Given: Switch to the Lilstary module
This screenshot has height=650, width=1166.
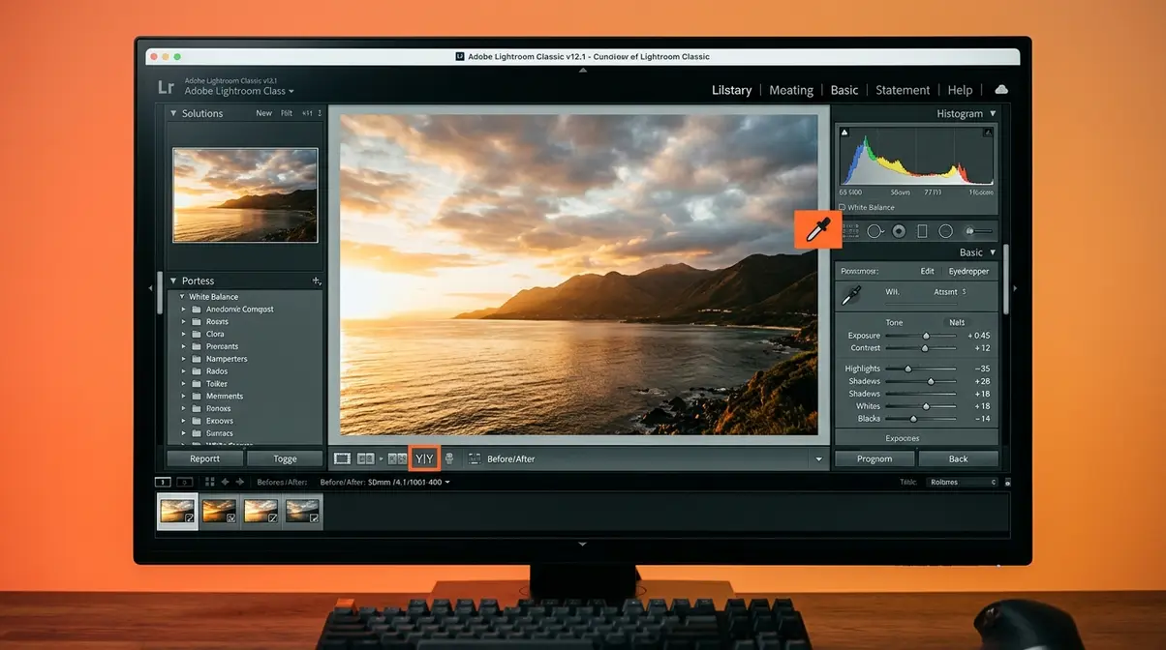Looking at the screenshot, I should (731, 90).
